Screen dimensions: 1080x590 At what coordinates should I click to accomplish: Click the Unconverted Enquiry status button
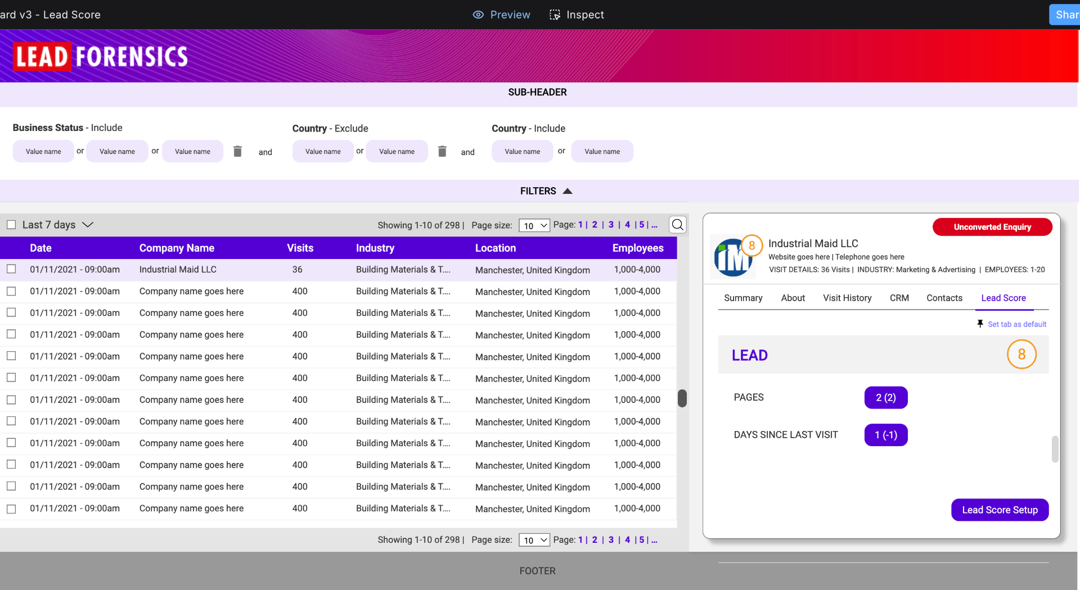(x=992, y=227)
